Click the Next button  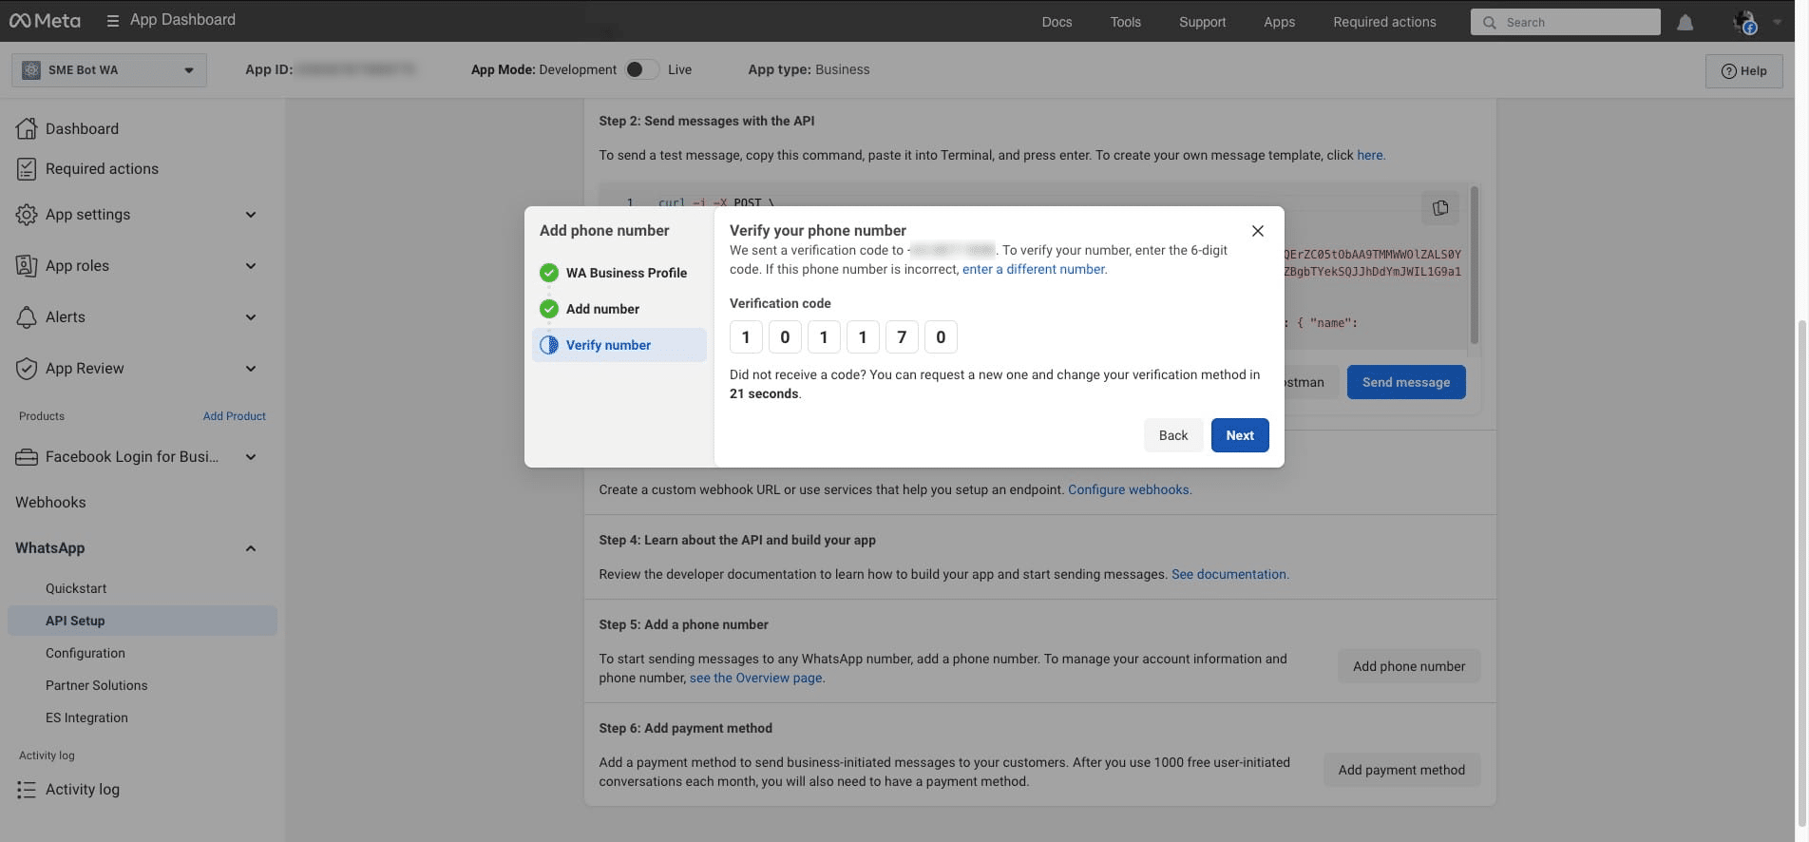[x=1240, y=435]
